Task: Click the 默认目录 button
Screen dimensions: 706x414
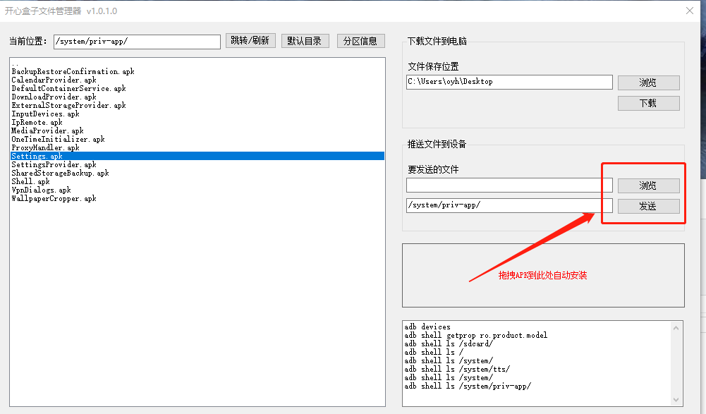Action: [x=305, y=41]
